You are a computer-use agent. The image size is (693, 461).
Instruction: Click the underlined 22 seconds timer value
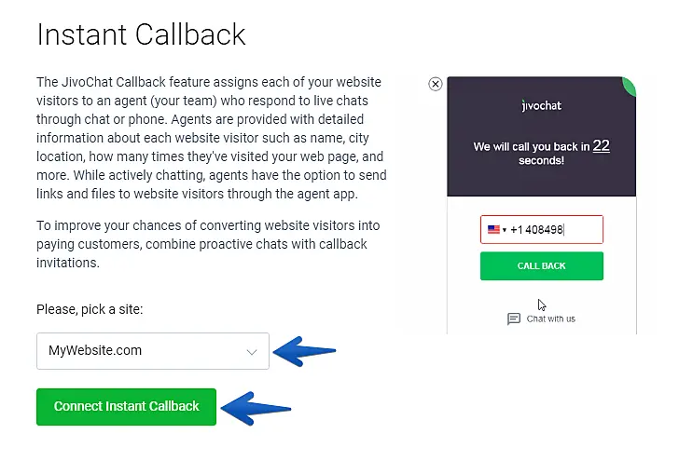point(601,146)
